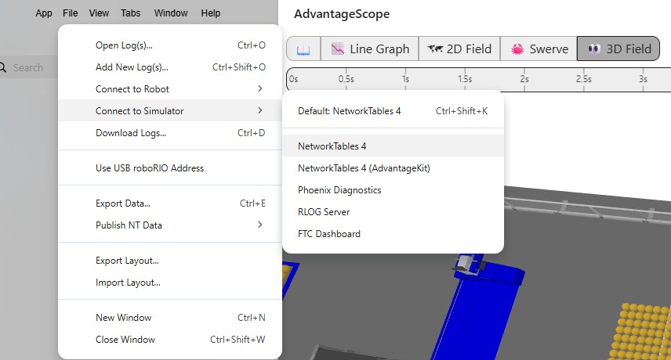The height and width of the screenshot is (360, 671).
Task: Choose Add New Log(s)... entry
Action: [x=170, y=67]
